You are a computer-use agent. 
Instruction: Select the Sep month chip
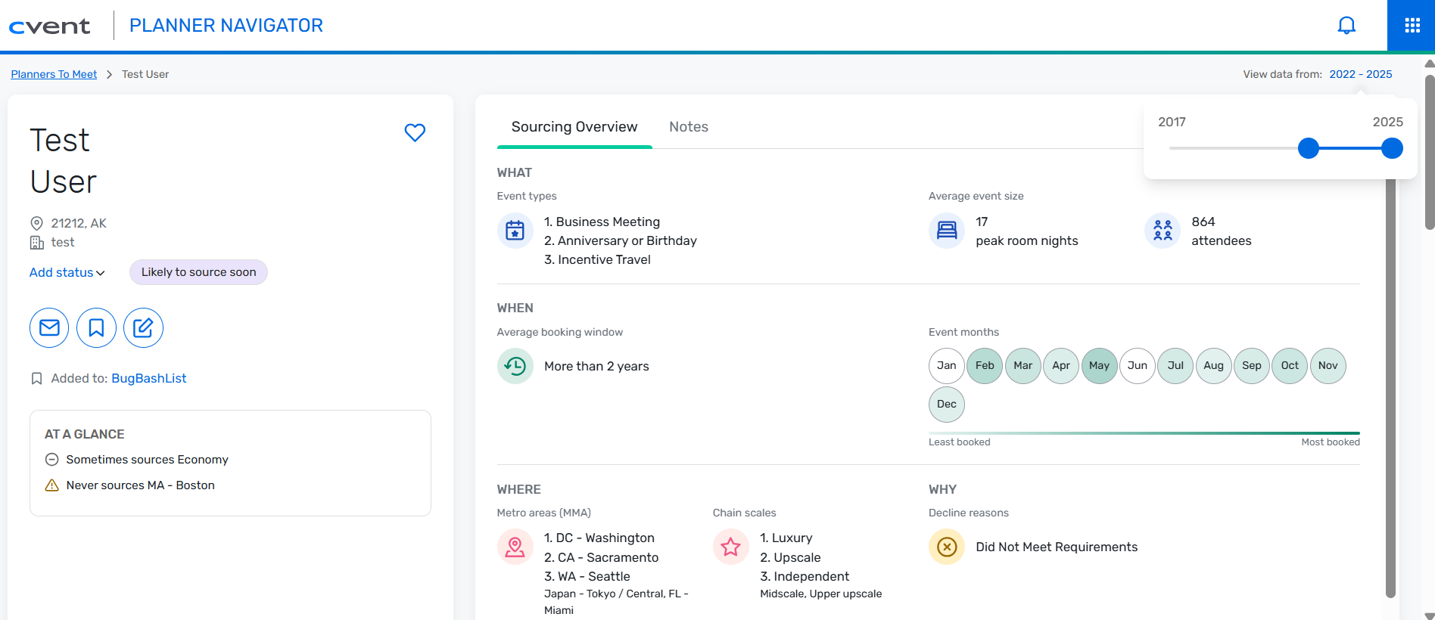point(1252,366)
